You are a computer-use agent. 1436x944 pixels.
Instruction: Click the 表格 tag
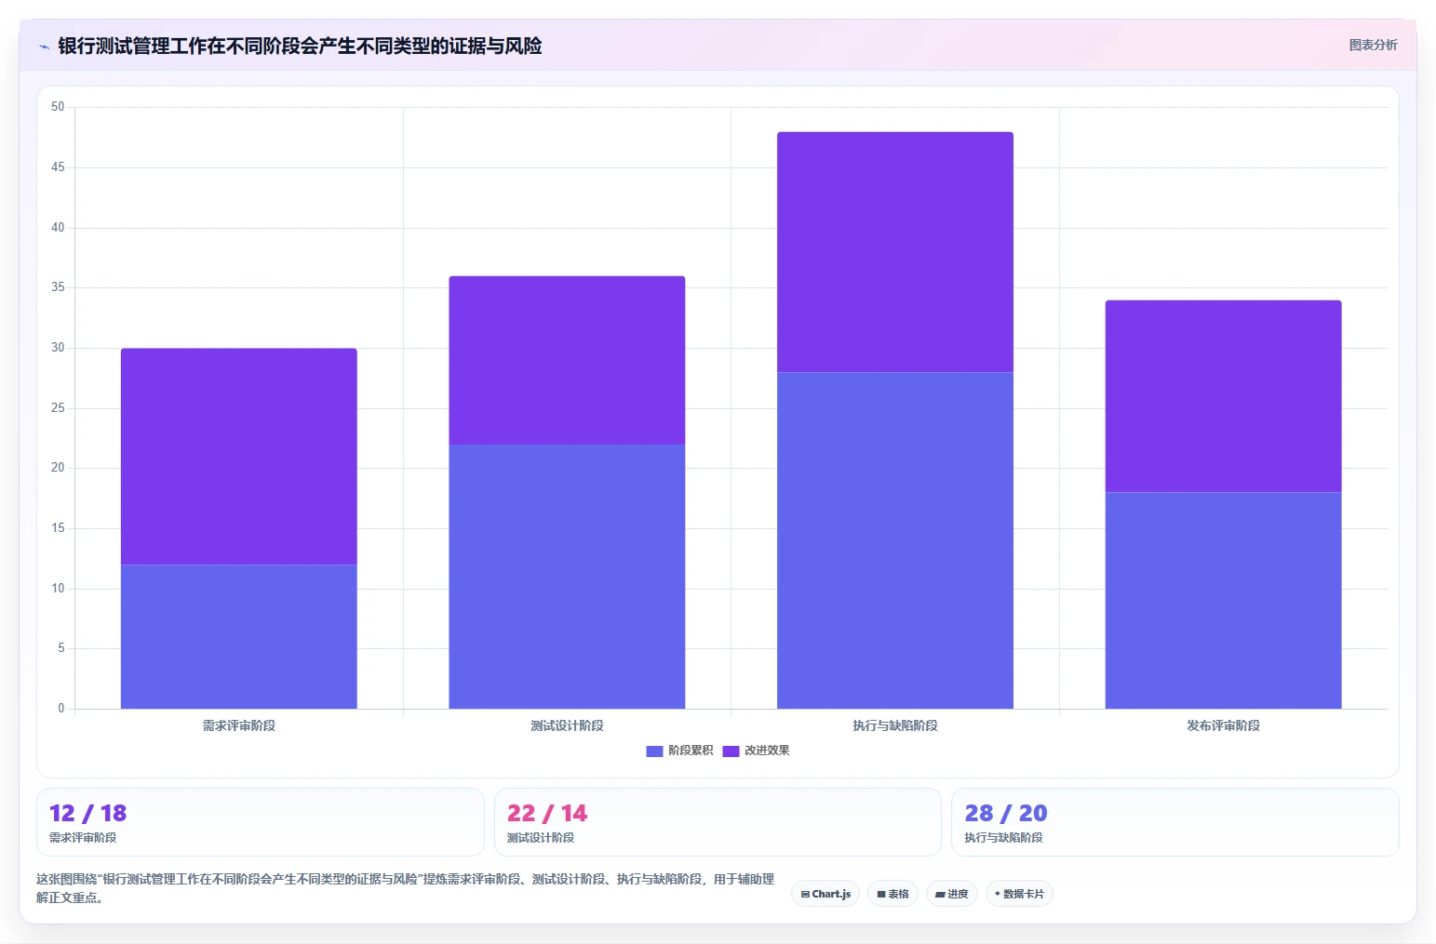click(x=892, y=894)
